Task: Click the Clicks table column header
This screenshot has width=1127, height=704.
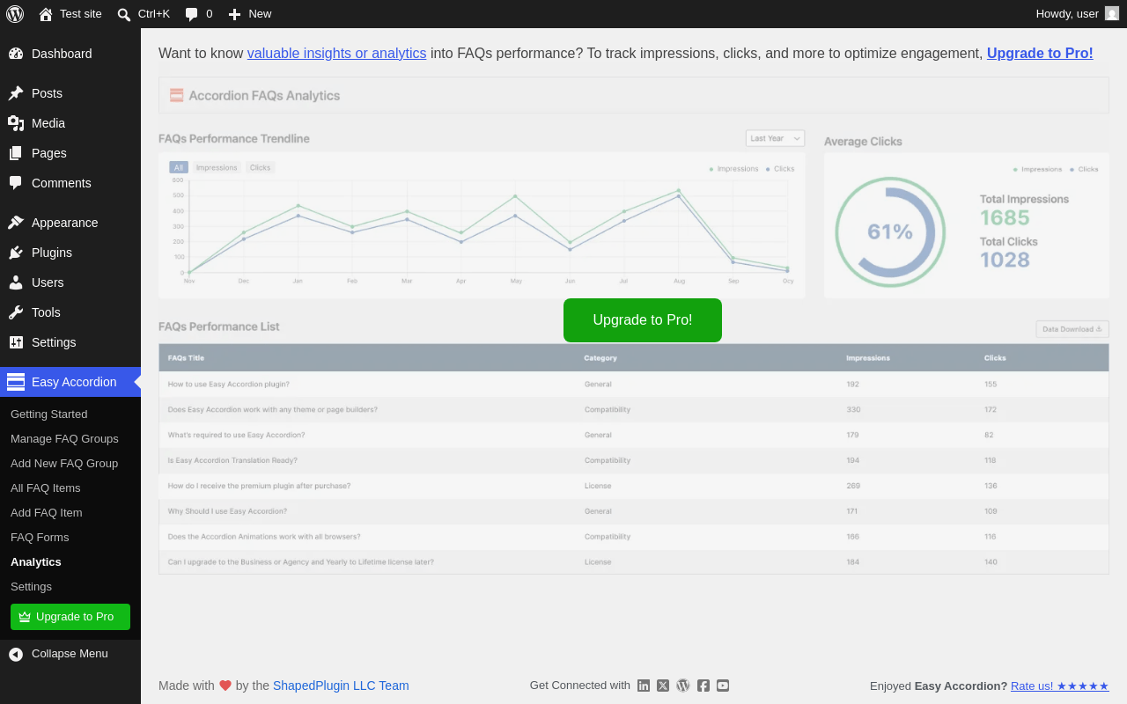Action: 995,358
